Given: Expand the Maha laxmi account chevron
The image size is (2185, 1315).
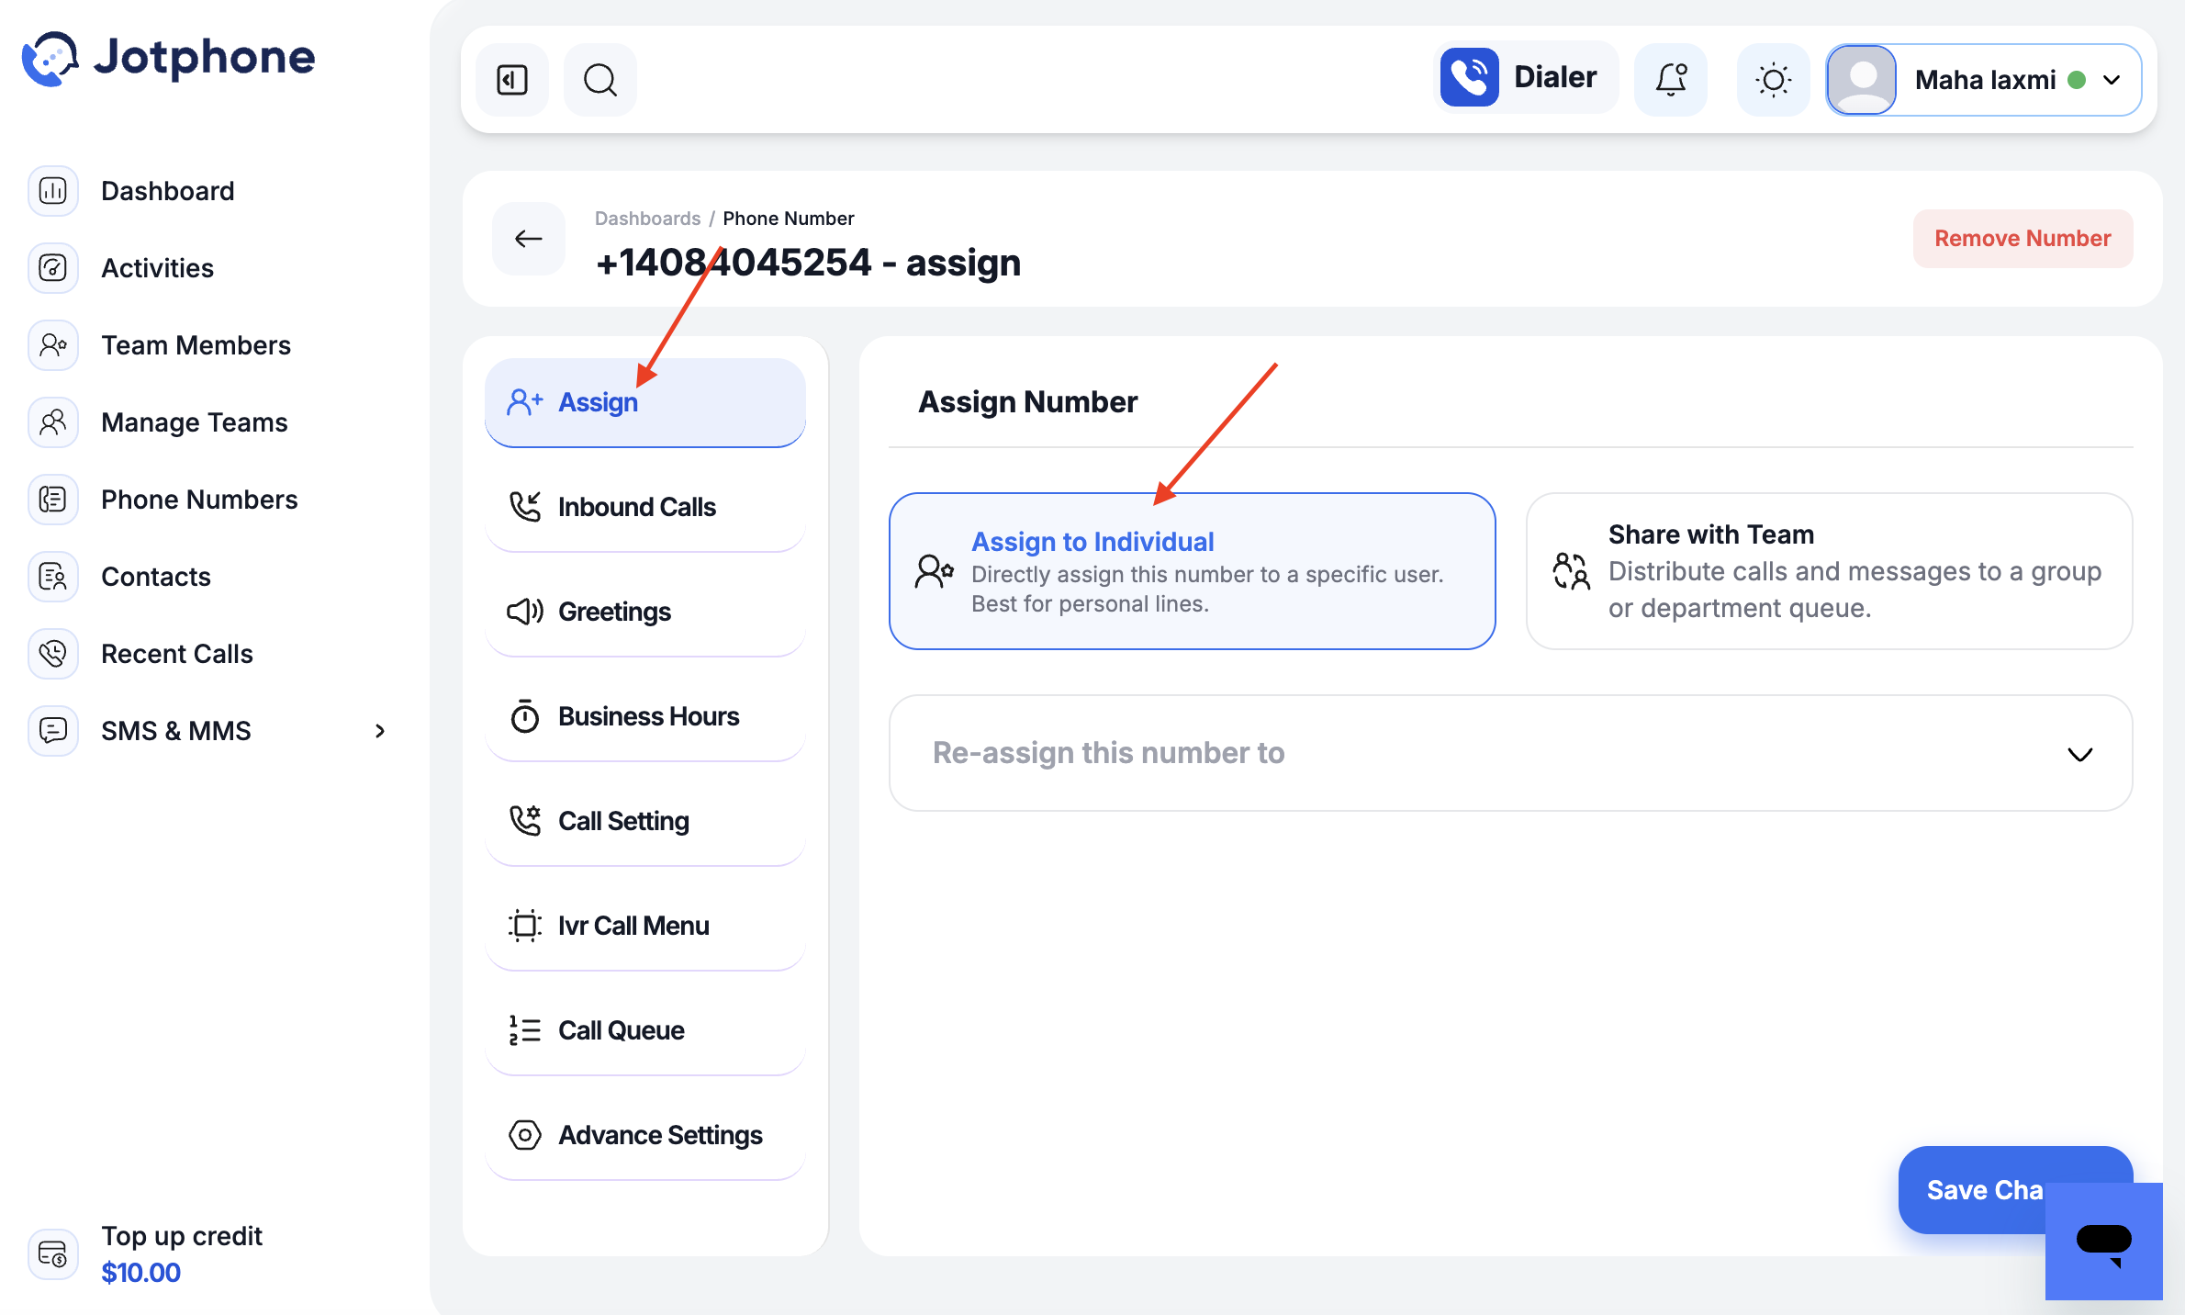Looking at the screenshot, I should 2112,80.
